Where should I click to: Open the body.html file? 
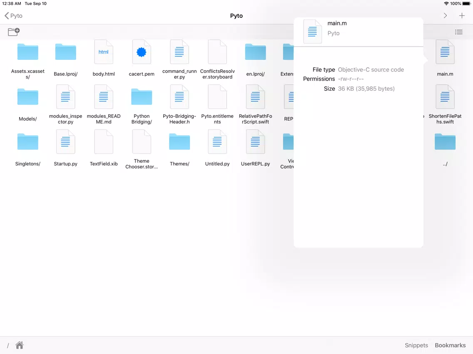click(103, 52)
